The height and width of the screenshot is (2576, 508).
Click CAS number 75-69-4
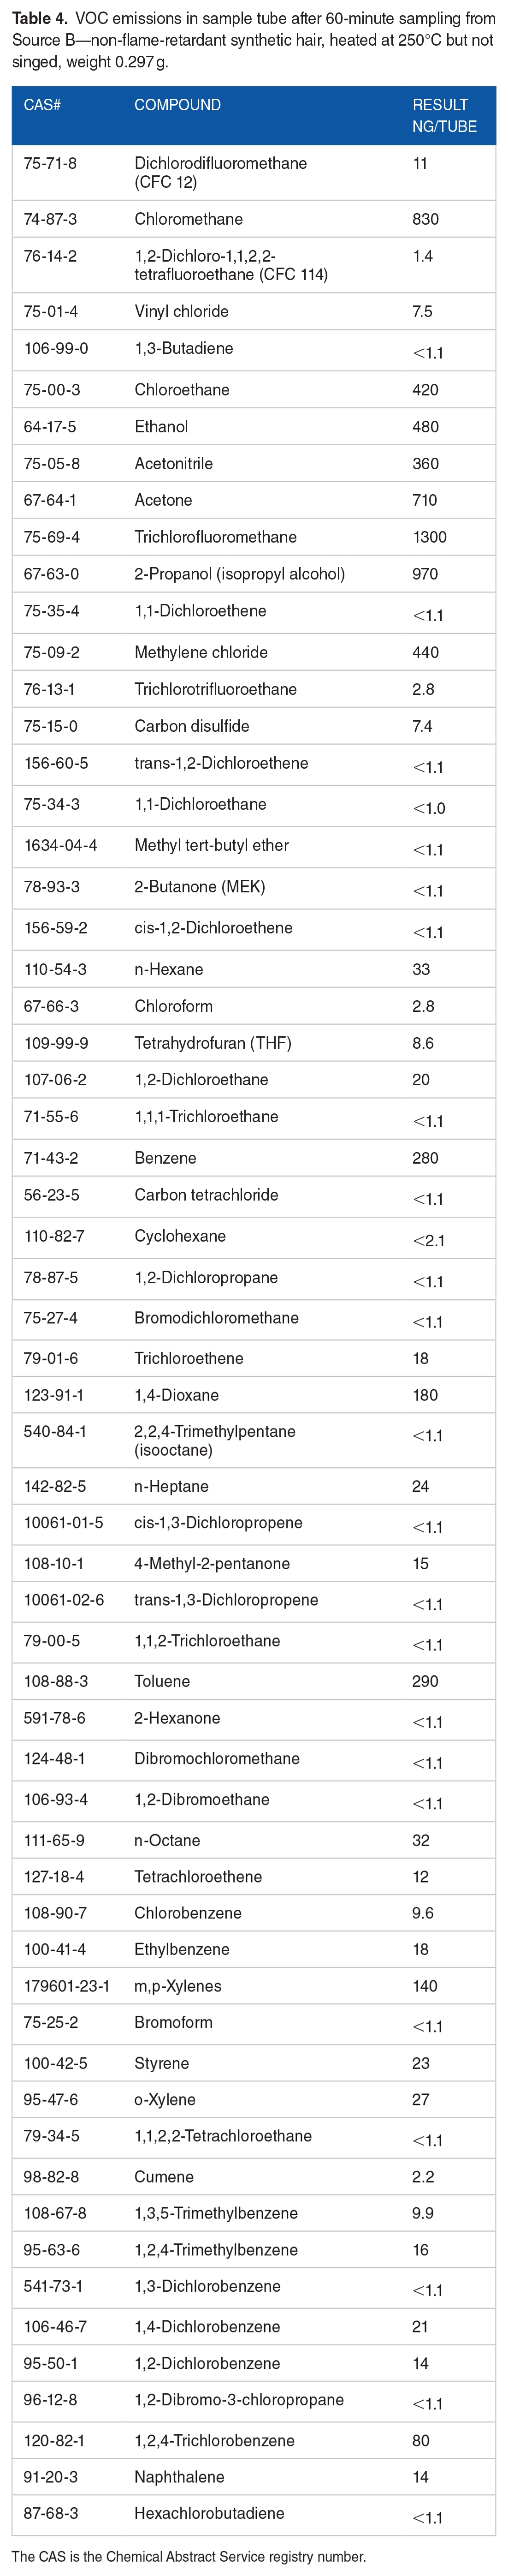52,537
